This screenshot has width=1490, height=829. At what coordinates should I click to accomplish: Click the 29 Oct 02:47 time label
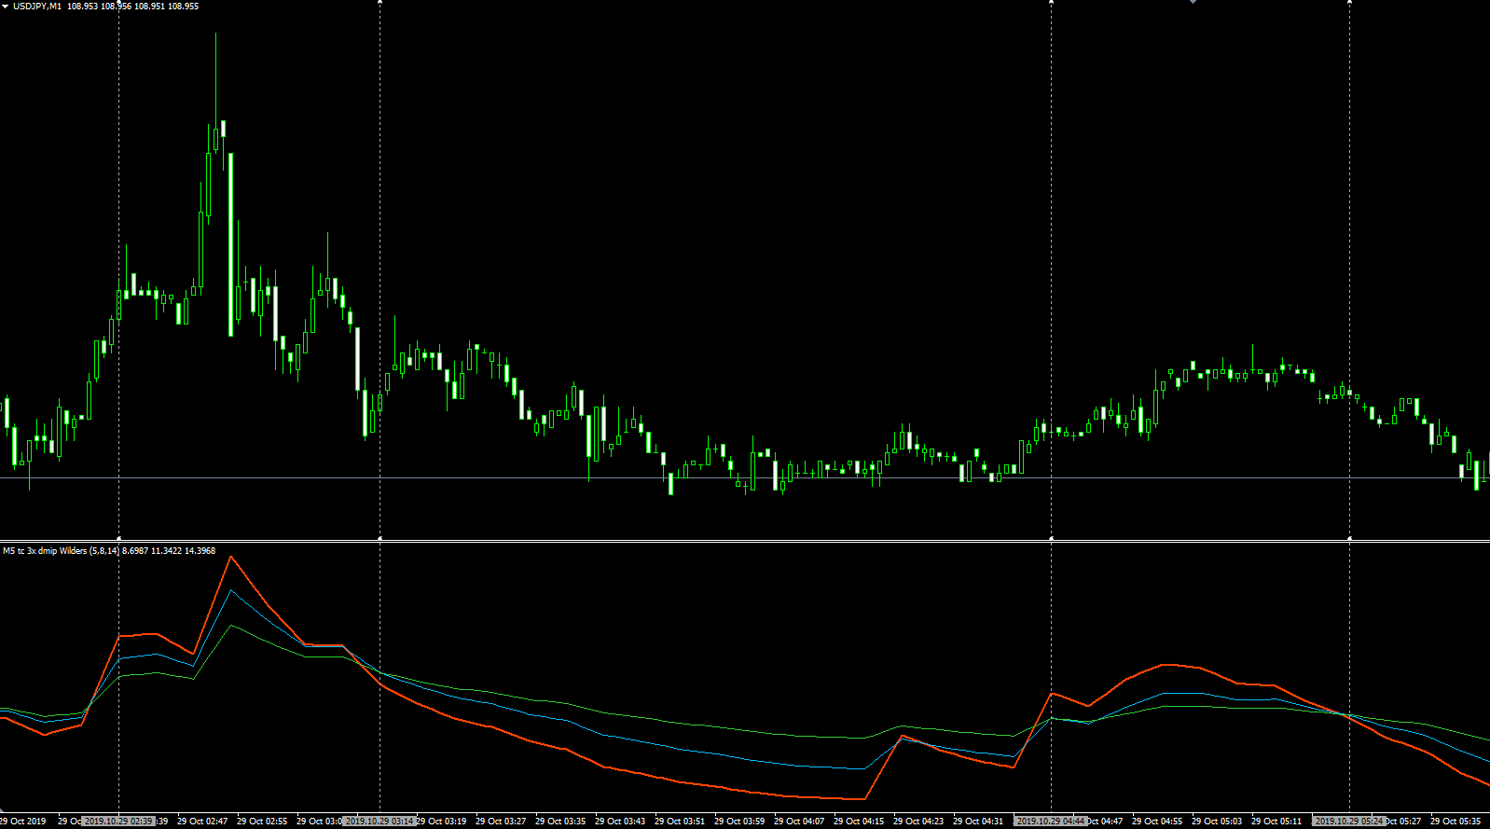(x=202, y=822)
